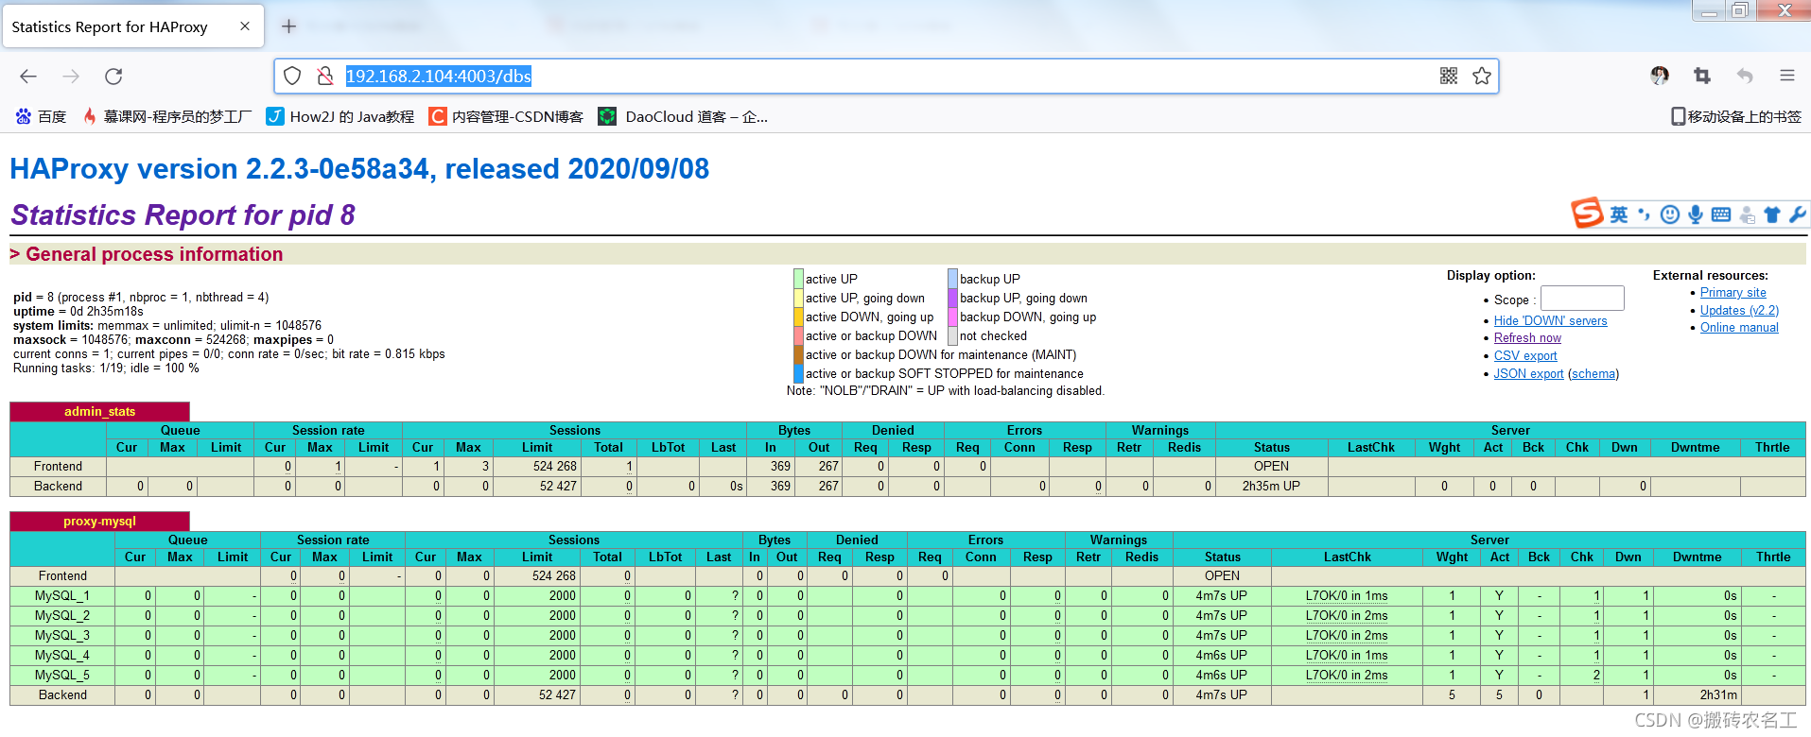
Task: Click the admin_stats '2h35m UP' status
Action: click(1271, 486)
